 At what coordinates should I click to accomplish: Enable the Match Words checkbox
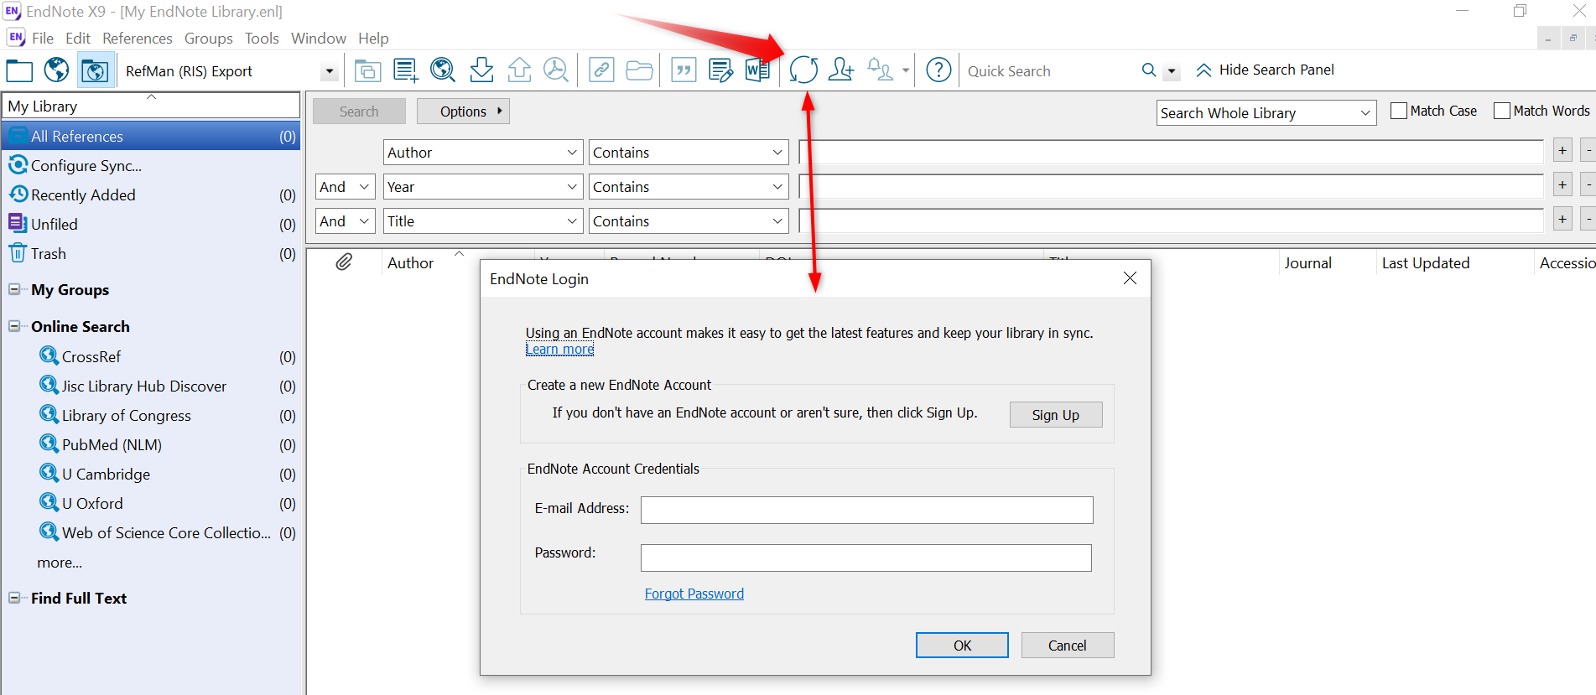pyautogui.click(x=1502, y=111)
